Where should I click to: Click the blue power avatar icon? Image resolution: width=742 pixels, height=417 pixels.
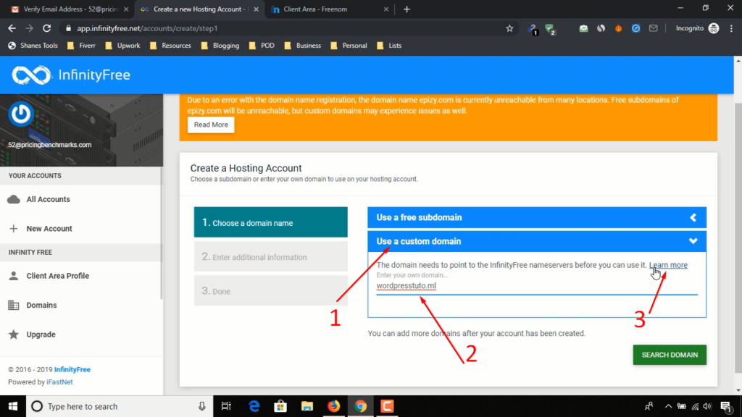pos(20,114)
